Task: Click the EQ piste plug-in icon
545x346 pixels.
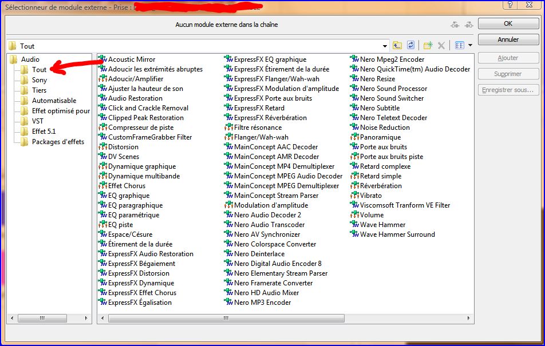Action: (102, 224)
